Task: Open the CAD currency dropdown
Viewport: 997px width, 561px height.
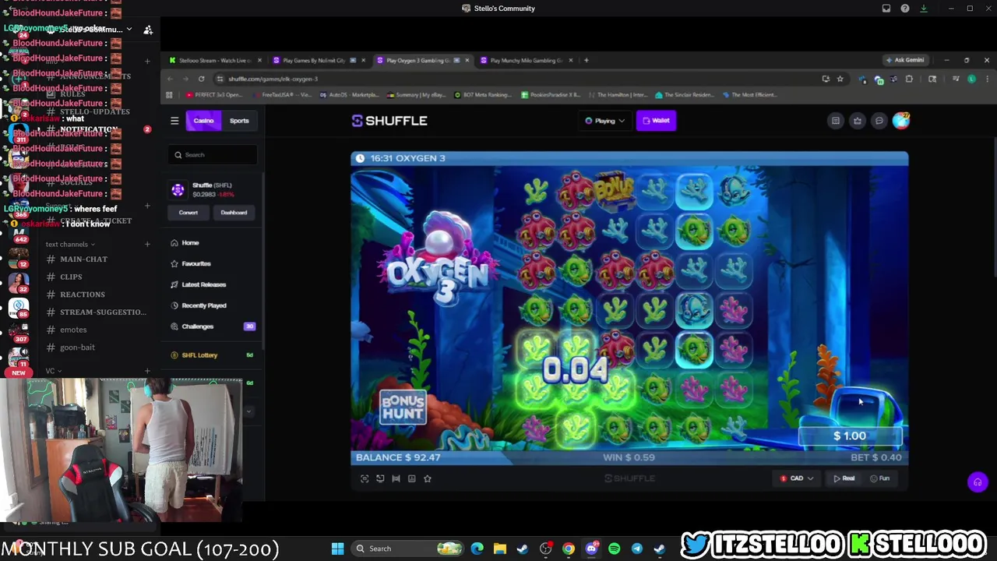Action: tap(796, 478)
